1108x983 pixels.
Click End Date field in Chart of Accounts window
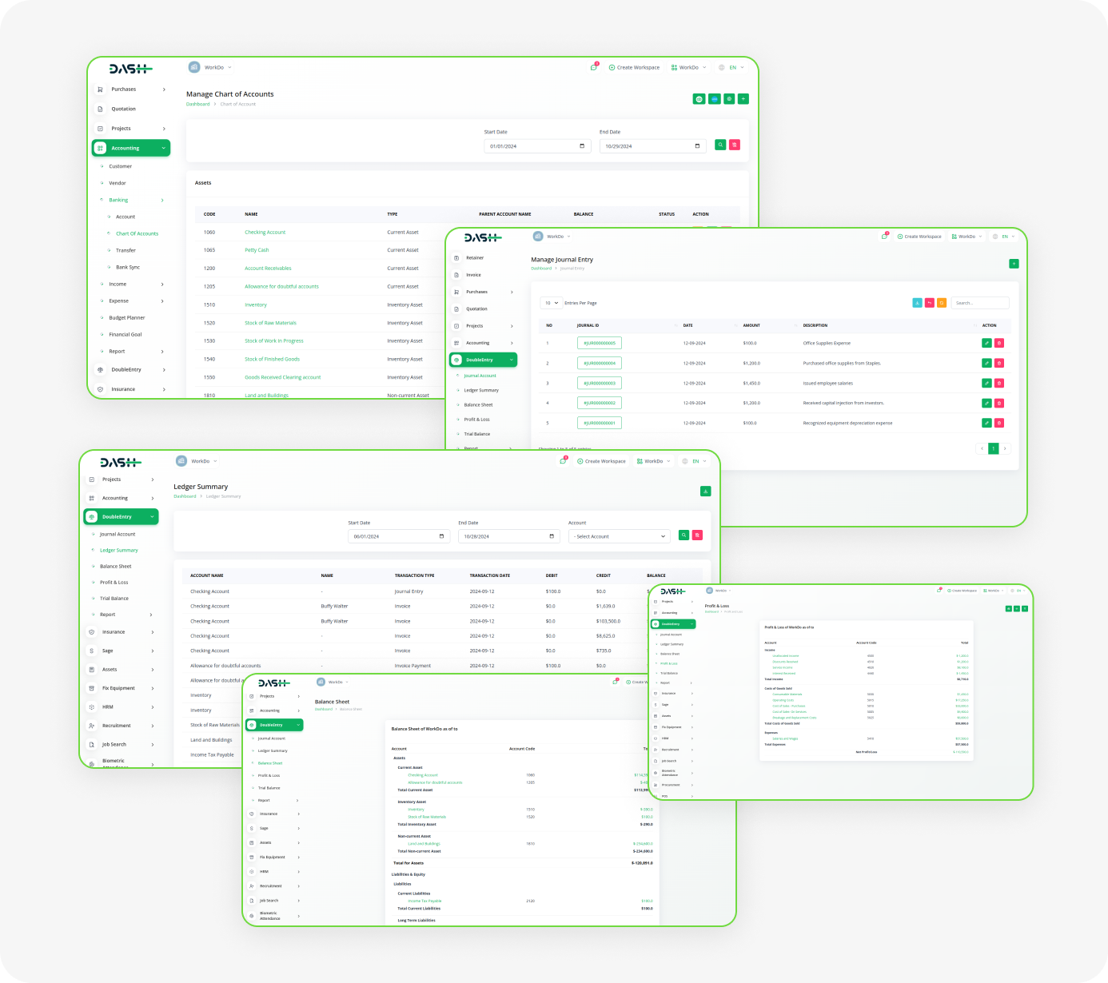coord(652,146)
